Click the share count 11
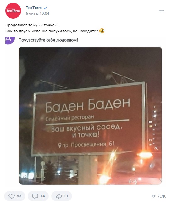Viewport: 171px width, 203px height. pyautogui.click(x=66, y=196)
